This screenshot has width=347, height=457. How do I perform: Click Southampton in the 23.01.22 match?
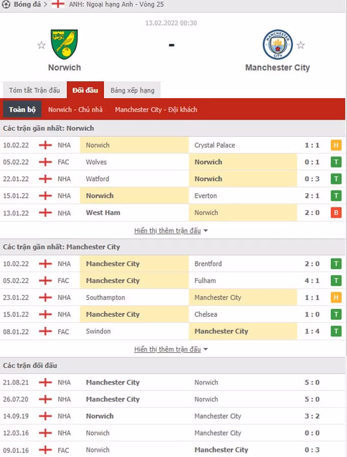pos(105,298)
